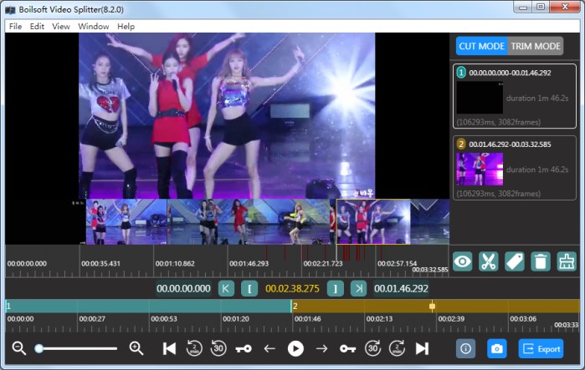
Task: Jump to segment start marker button
Action: pos(226,288)
